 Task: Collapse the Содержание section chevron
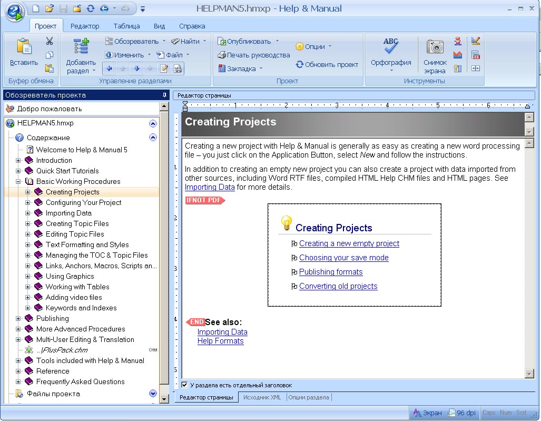coord(153,138)
